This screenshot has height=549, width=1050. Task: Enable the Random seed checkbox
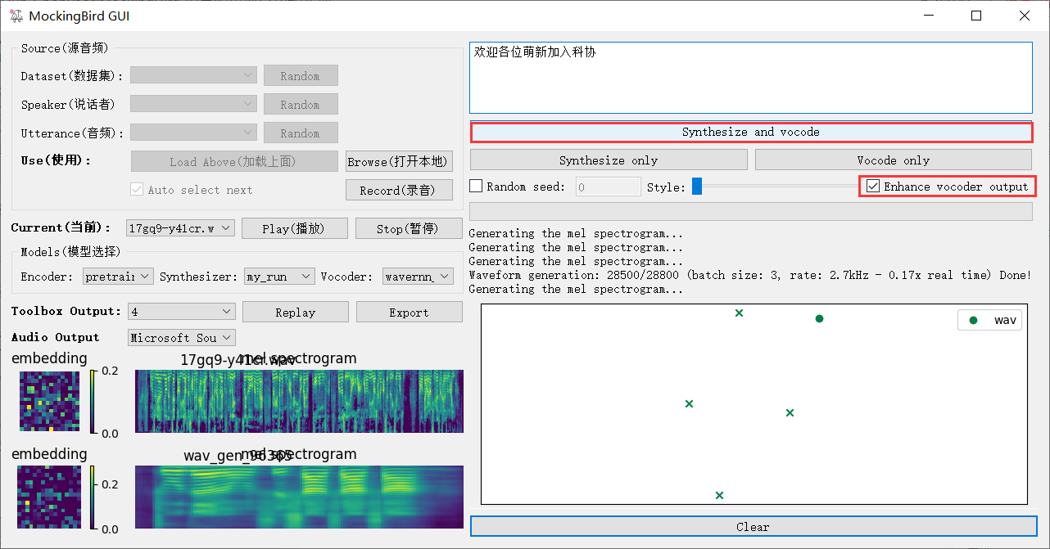click(476, 186)
